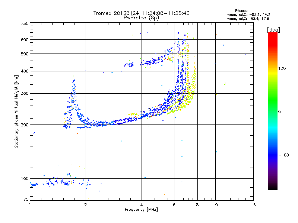This screenshot has height=223, width=298.
Task: Click the phase colorbar legend
Action: (x=273, y=111)
